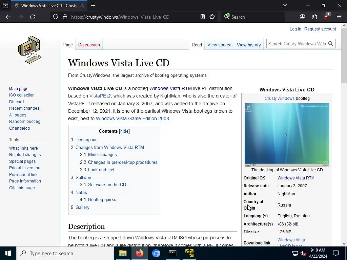347x260 pixels.
Task: Open What links here tool
Action: tap(23, 148)
